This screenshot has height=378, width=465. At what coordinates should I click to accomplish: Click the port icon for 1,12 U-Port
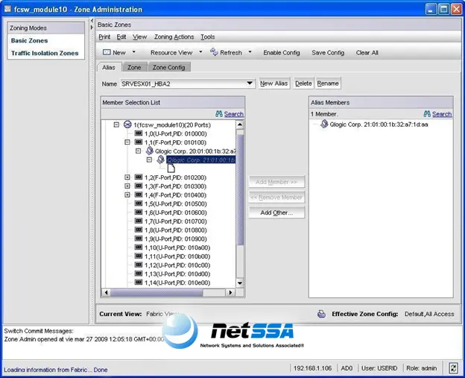(x=139, y=265)
